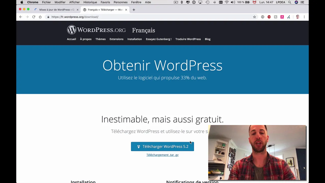Click the teal branch-shaped extension icon
The image size is (325, 183).
(289, 17)
